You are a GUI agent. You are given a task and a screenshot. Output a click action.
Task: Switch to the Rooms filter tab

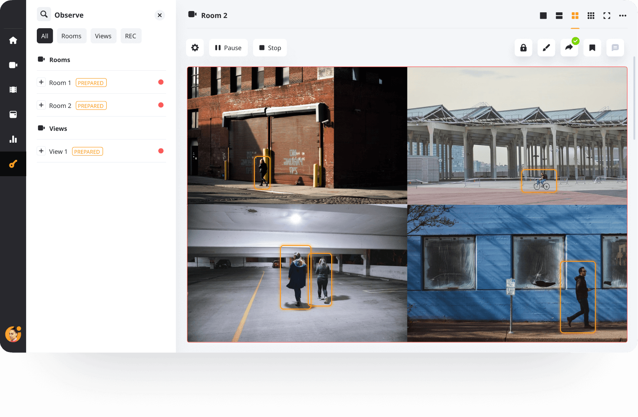[71, 36]
